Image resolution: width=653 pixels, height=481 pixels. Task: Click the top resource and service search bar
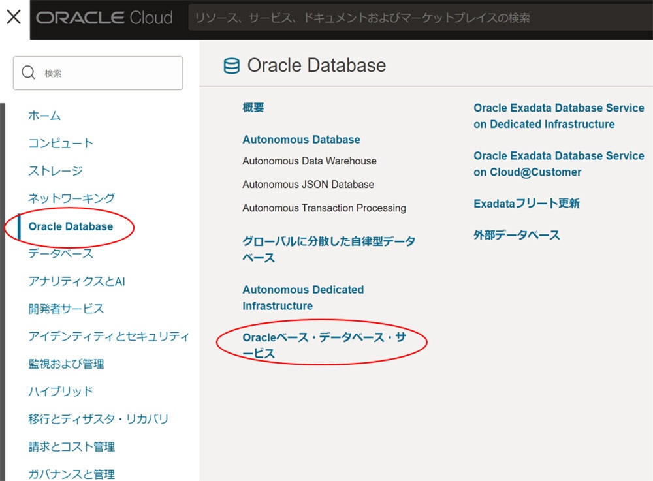421,18
